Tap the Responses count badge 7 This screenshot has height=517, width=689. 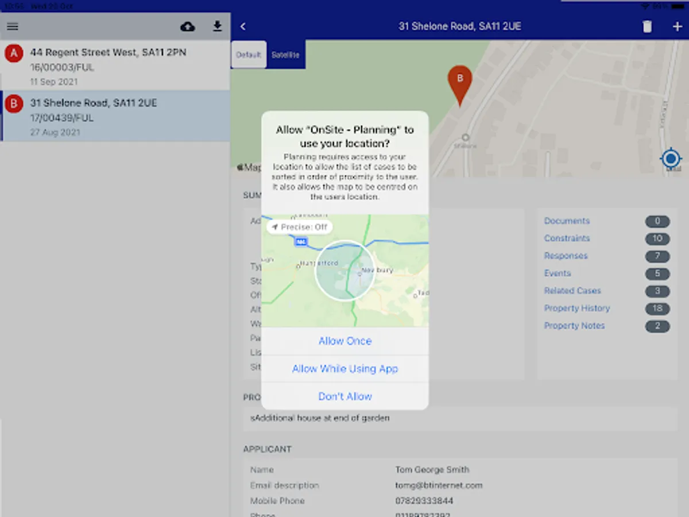657,256
